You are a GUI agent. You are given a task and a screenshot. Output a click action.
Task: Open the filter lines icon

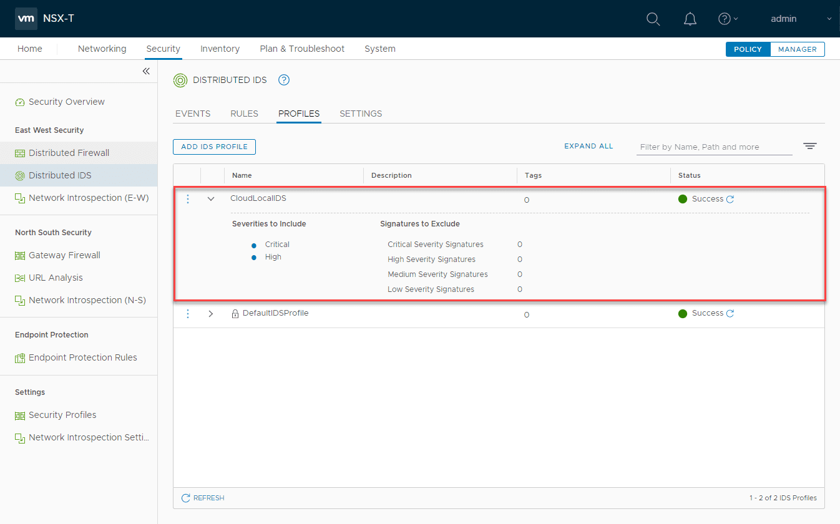tap(809, 147)
